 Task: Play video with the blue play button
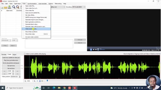91,49
